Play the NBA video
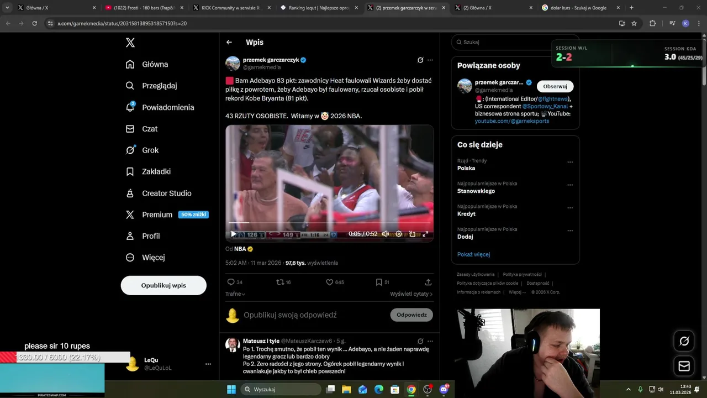The image size is (707, 398). coord(234,234)
